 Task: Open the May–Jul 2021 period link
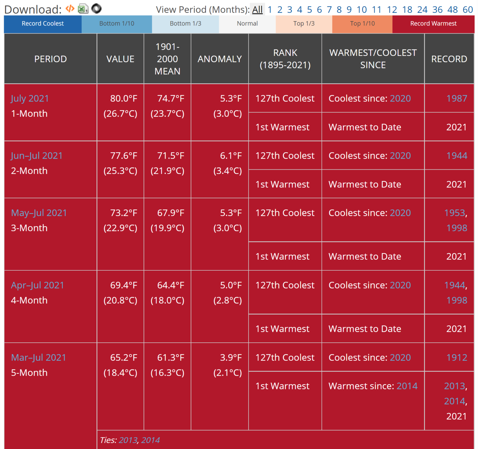(39, 213)
